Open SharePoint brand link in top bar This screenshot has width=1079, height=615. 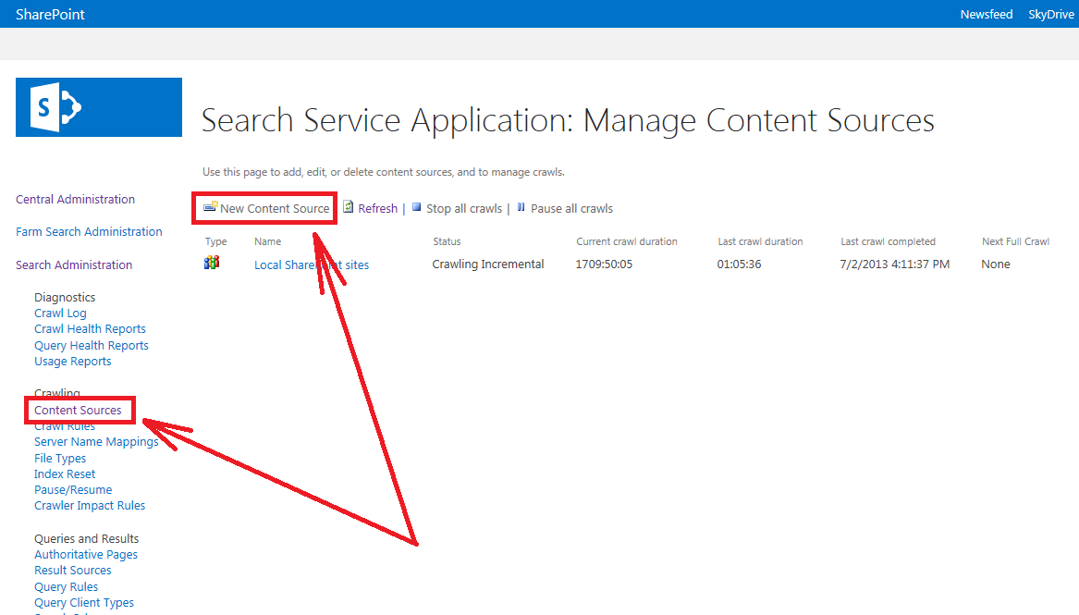50,15
